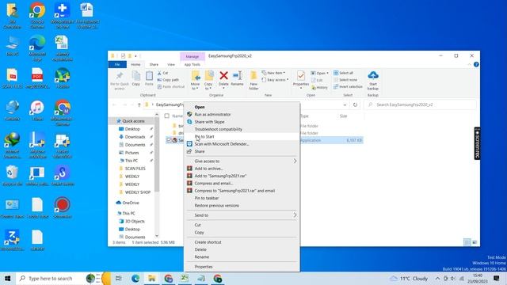Viewport: 507px width, 285px height.
Task: Uncheck the selected application file checkbox
Action: 169,140
